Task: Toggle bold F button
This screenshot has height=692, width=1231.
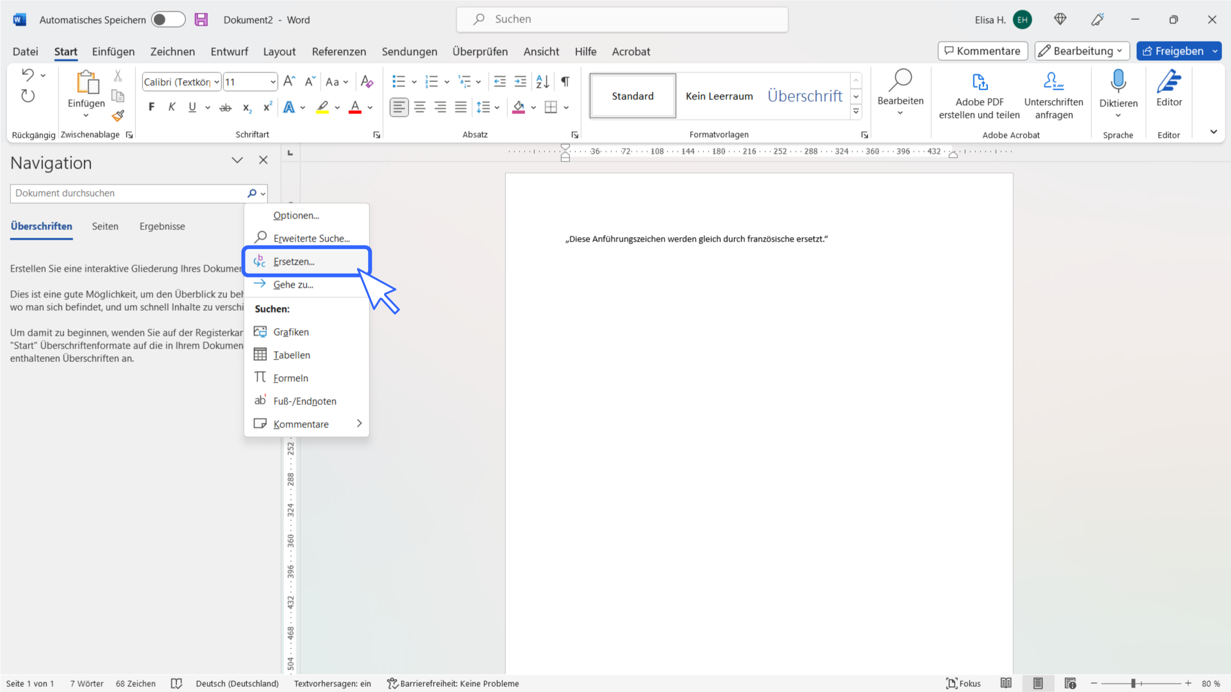Action: pyautogui.click(x=151, y=107)
